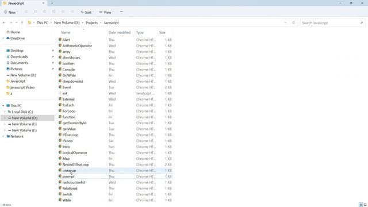Click the Cut icon in the toolbar

26,11
